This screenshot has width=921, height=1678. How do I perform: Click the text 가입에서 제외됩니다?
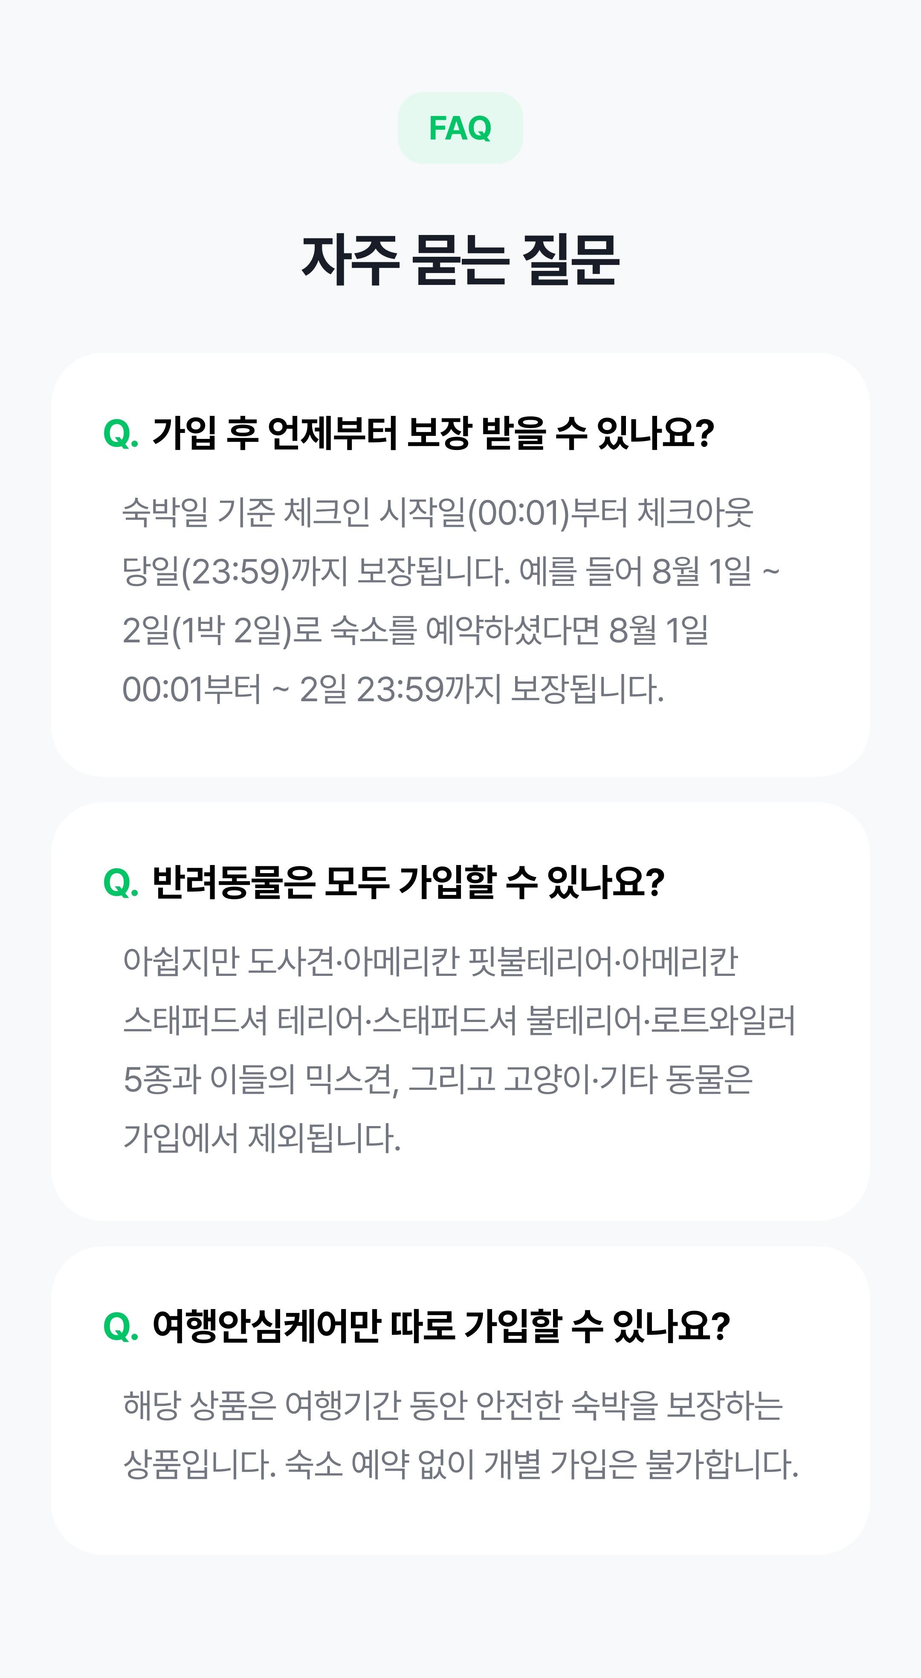(x=262, y=1139)
